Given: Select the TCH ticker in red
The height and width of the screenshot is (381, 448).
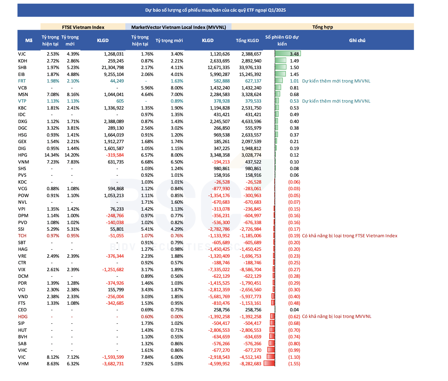Looking at the screenshot, I should (22, 236).
